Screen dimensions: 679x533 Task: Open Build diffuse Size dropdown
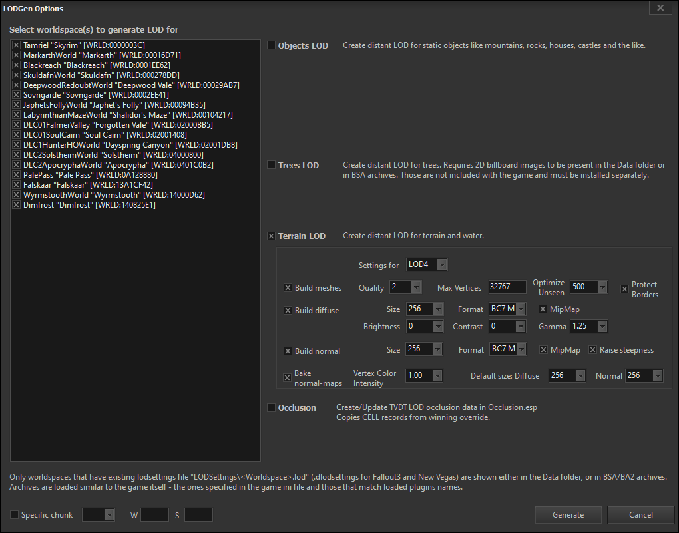click(425, 309)
